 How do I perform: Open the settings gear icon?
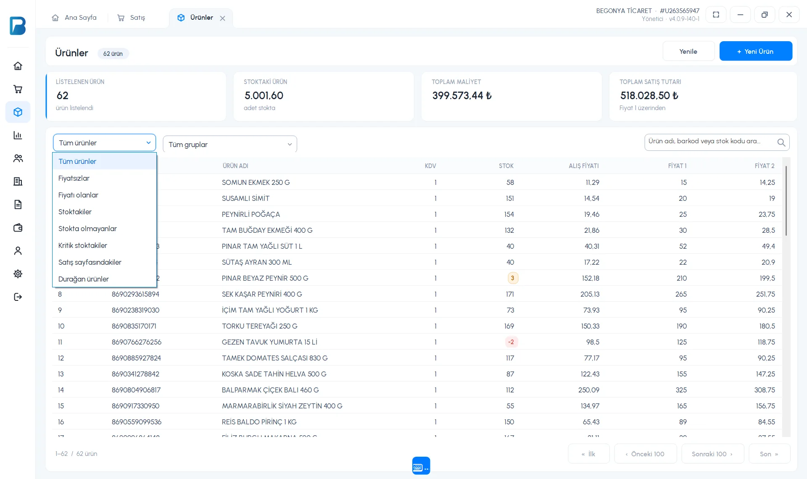[x=18, y=274]
